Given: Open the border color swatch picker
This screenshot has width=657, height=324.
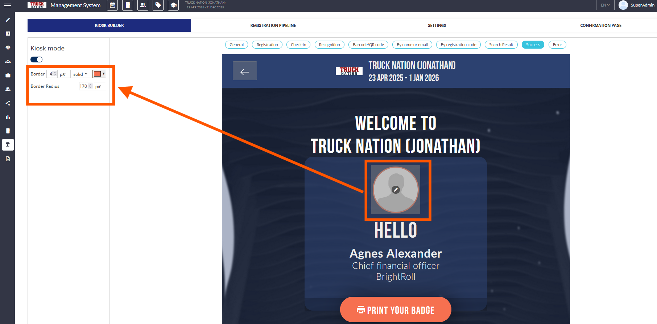Looking at the screenshot, I should 99,74.
